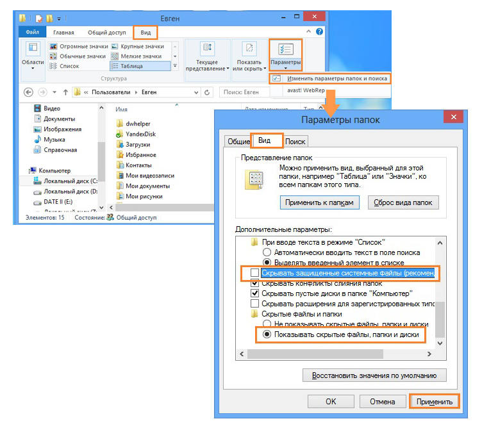
Task: Click Восстановить значения по умолчанию
Action: (x=374, y=375)
